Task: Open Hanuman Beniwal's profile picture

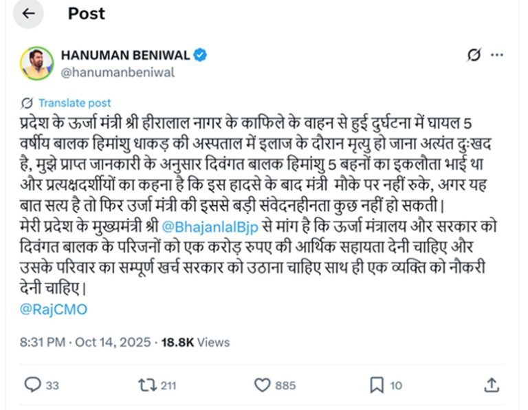Action: (x=36, y=63)
